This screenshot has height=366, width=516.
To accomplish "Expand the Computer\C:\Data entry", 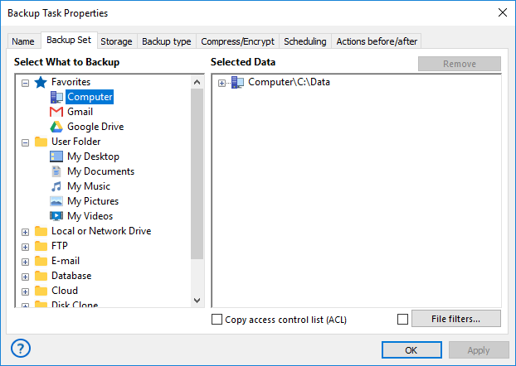I will click(221, 83).
